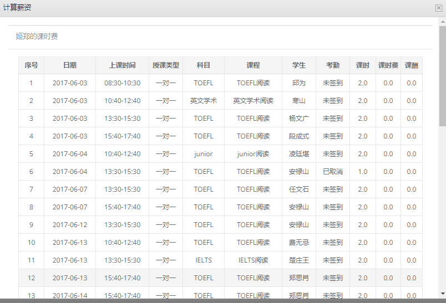Click the 课时费 column header
This screenshot has height=303, width=446.
tap(388, 65)
